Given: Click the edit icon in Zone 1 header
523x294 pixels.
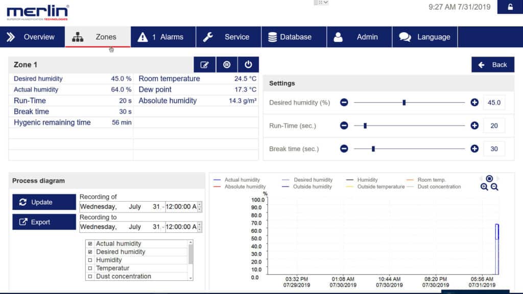Looking at the screenshot, I should click(x=204, y=65).
